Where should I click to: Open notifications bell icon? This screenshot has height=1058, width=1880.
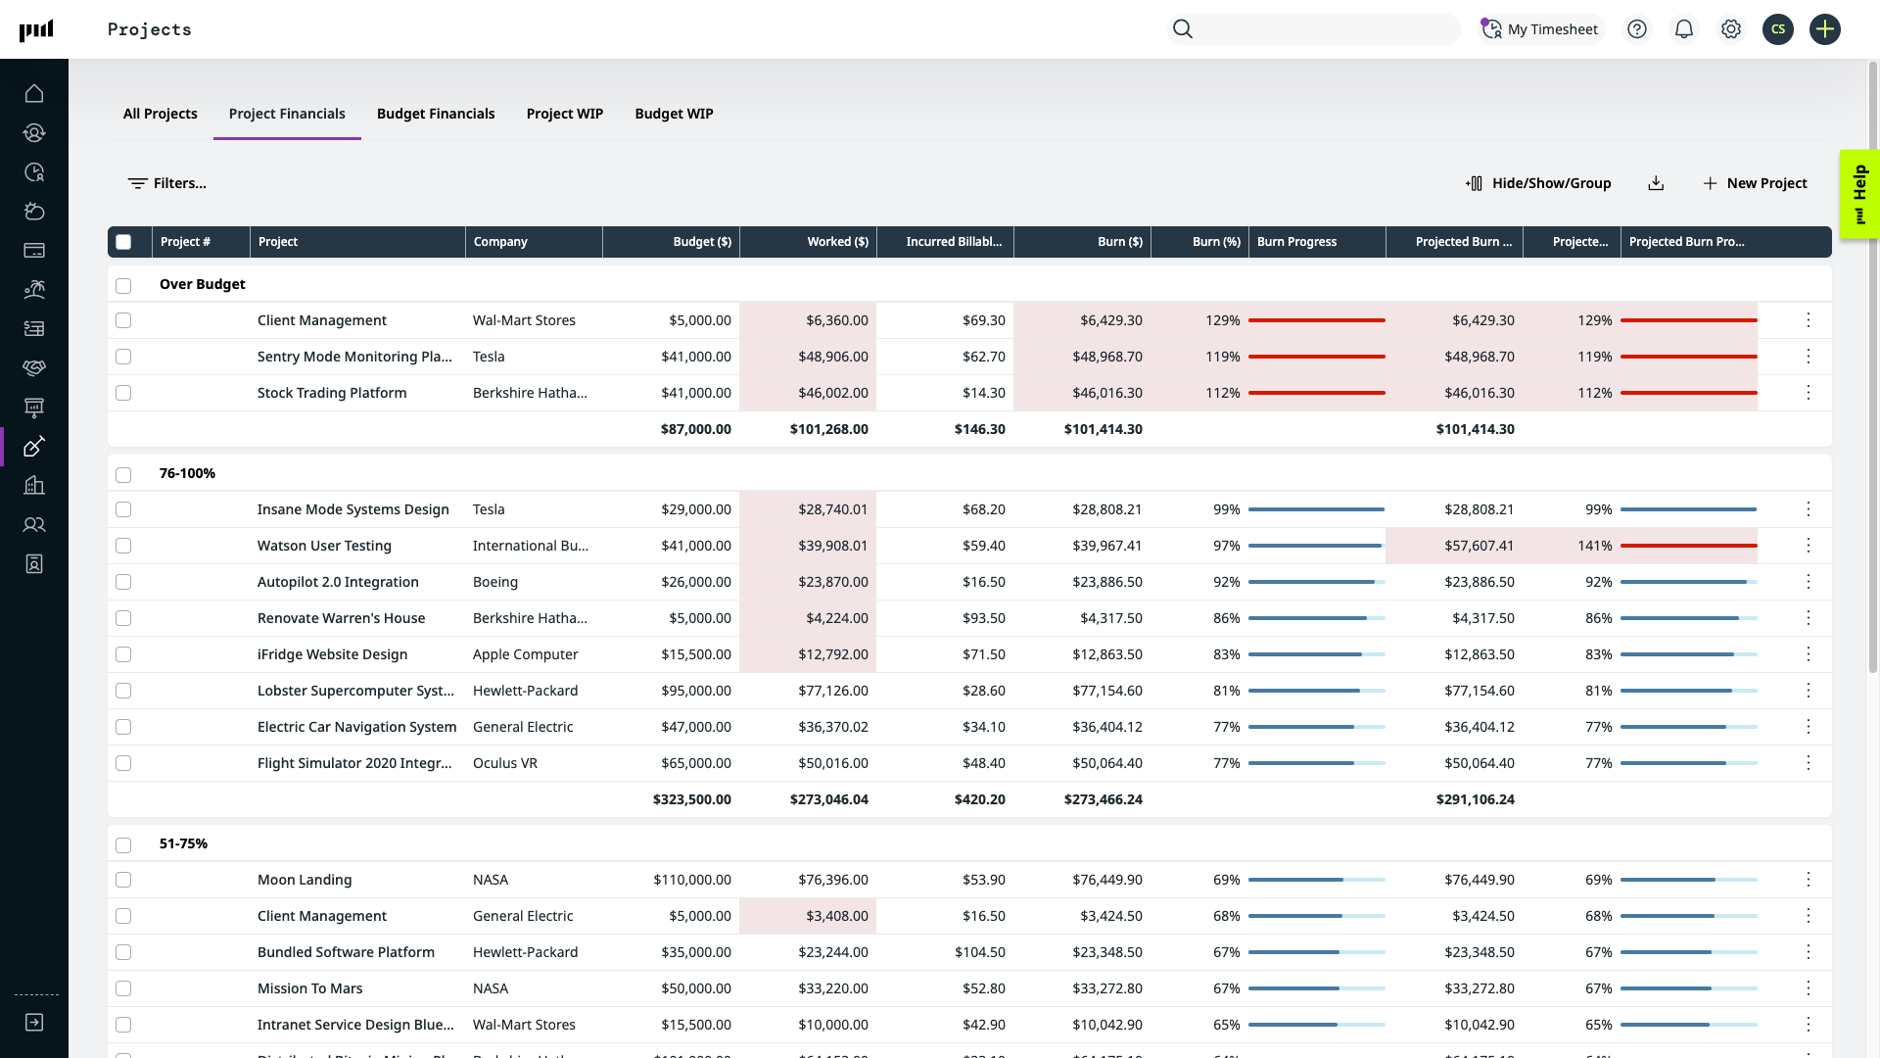point(1683,29)
